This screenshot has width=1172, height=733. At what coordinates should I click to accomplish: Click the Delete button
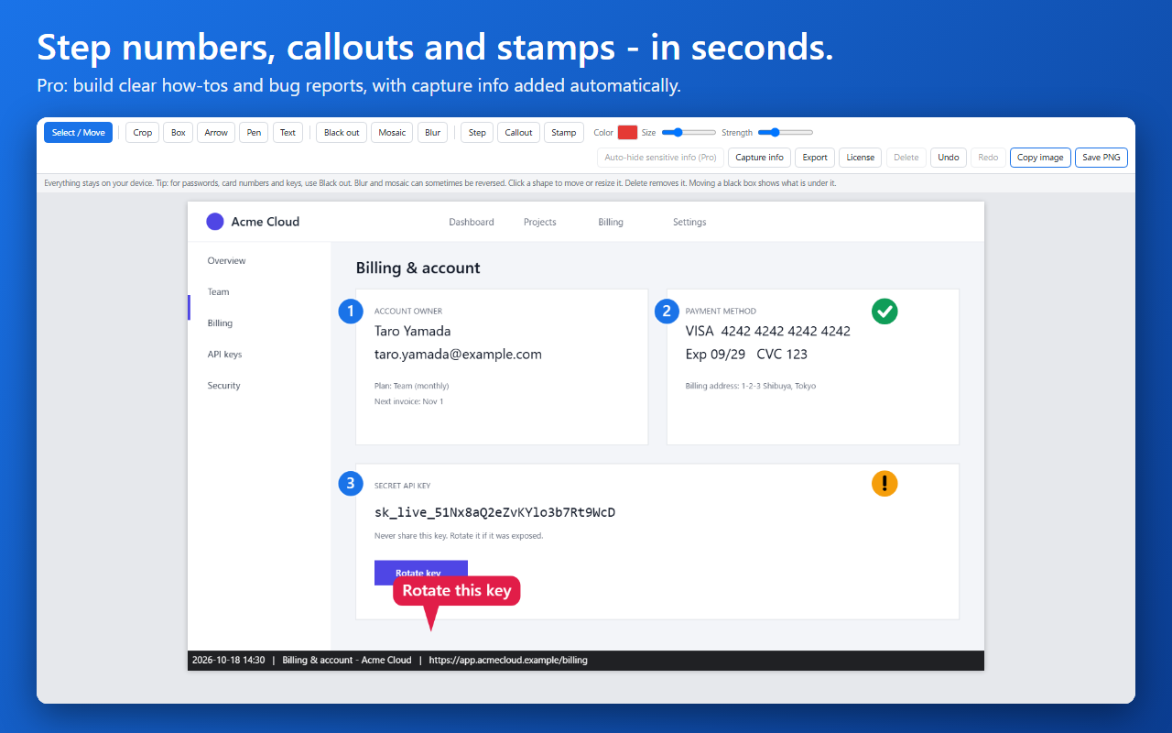click(x=906, y=158)
